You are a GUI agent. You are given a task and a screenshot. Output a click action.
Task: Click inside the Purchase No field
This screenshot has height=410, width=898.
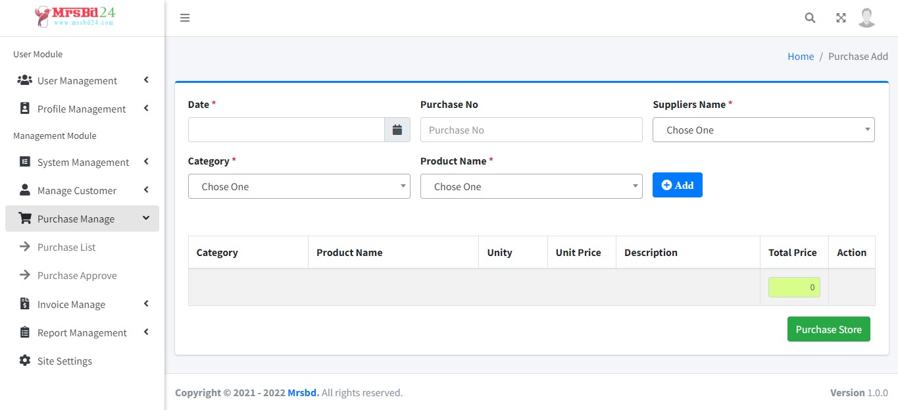click(531, 129)
